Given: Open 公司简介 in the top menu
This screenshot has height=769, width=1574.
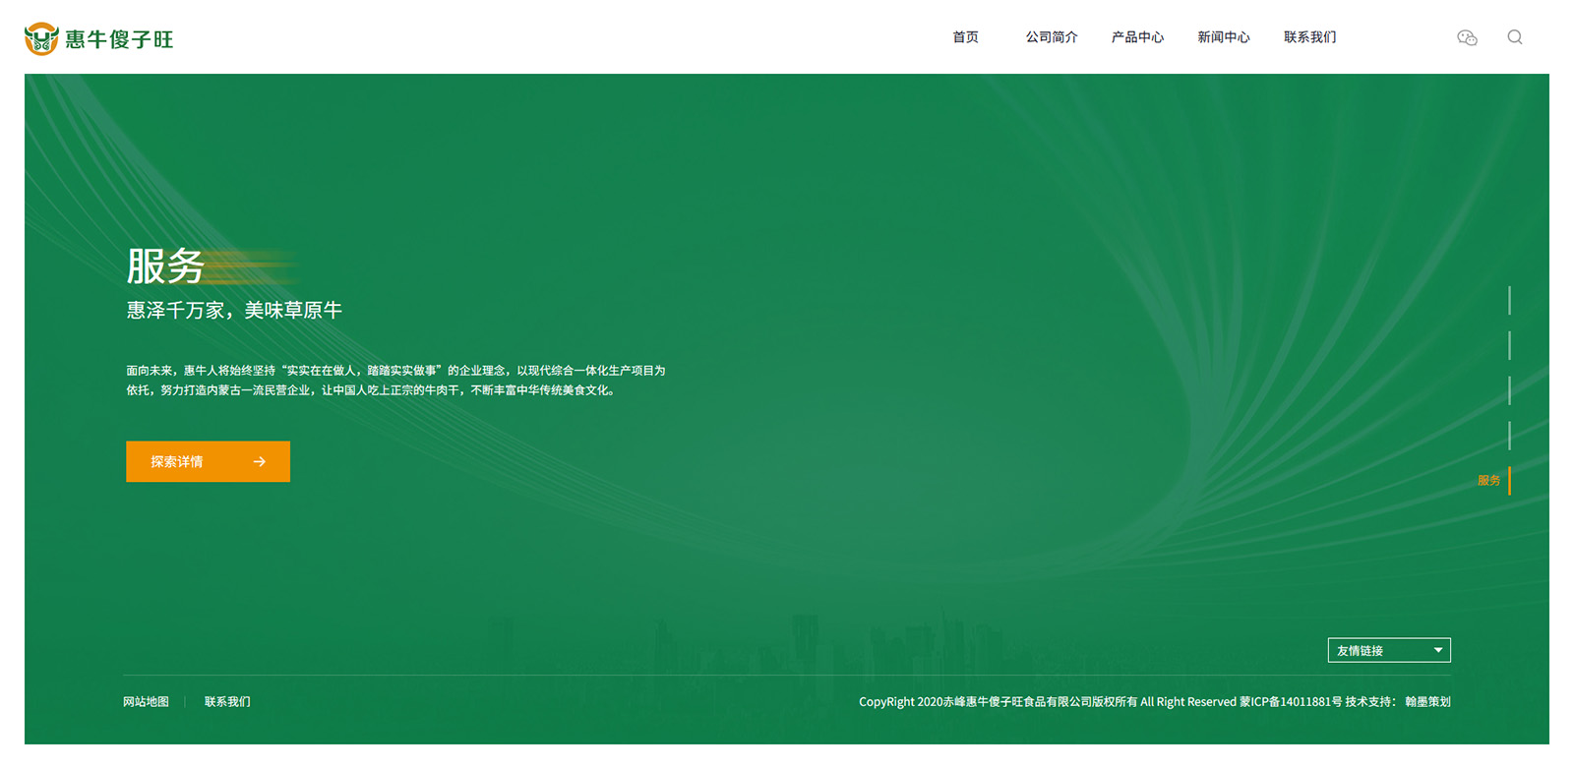Looking at the screenshot, I should click(x=1052, y=37).
